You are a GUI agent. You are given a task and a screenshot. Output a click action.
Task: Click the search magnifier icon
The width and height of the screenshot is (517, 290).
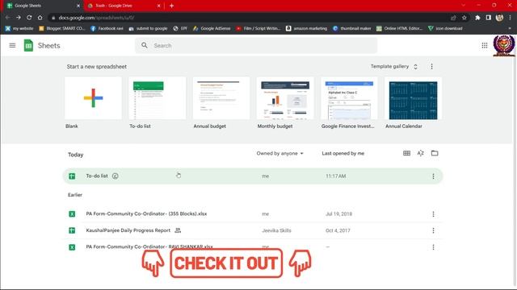pos(145,45)
